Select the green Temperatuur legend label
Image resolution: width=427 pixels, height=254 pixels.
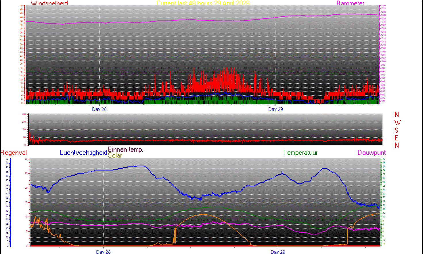point(300,153)
